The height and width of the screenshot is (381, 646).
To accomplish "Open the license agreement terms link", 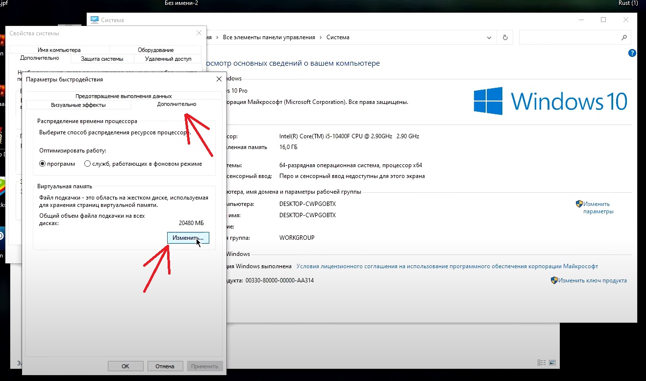I will point(447,266).
